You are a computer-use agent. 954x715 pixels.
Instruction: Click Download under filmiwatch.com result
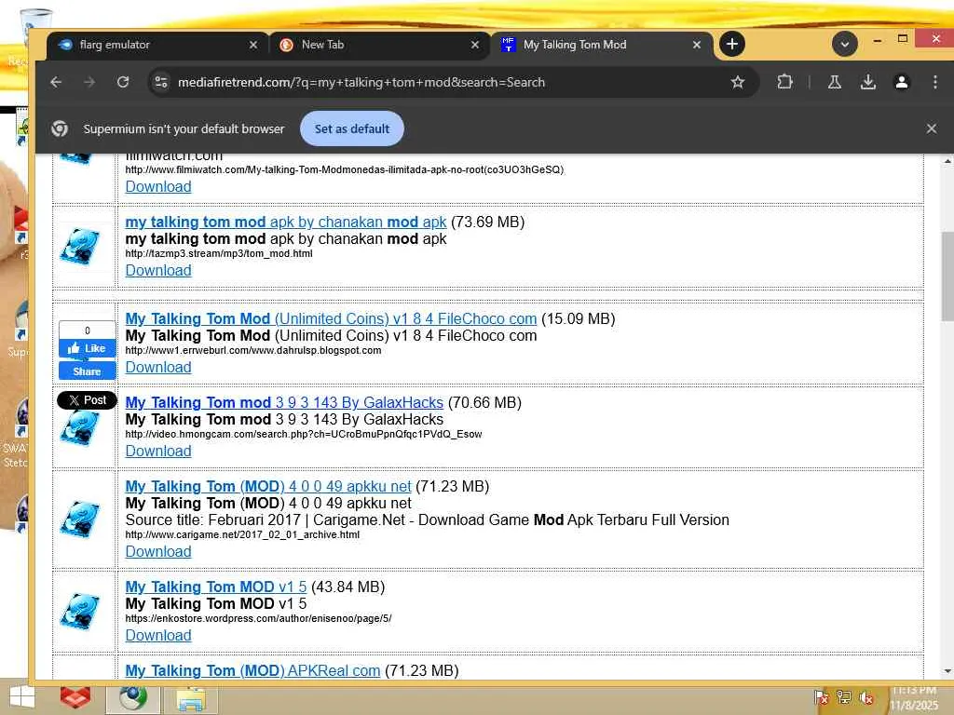click(x=158, y=186)
